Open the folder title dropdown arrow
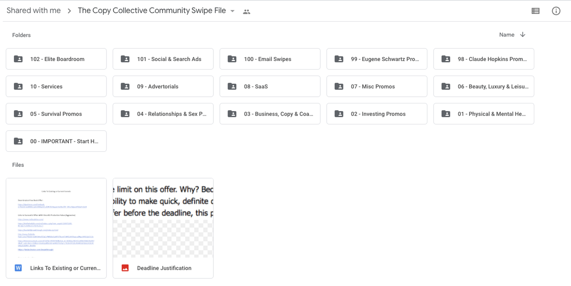Viewport: 571px width, 286px height. tap(232, 11)
